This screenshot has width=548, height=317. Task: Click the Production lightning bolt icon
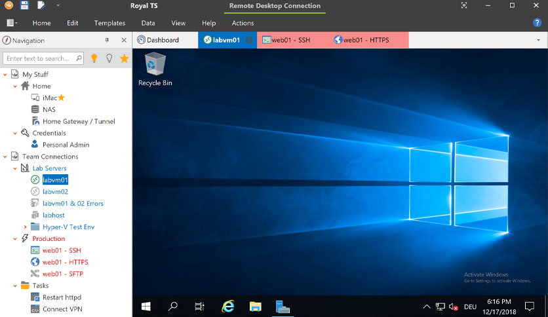point(25,238)
